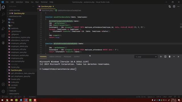Change indentation via Spaces: 4 in status bar
The width and height of the screenshot is (182, 102).
(x=151, y=97)
